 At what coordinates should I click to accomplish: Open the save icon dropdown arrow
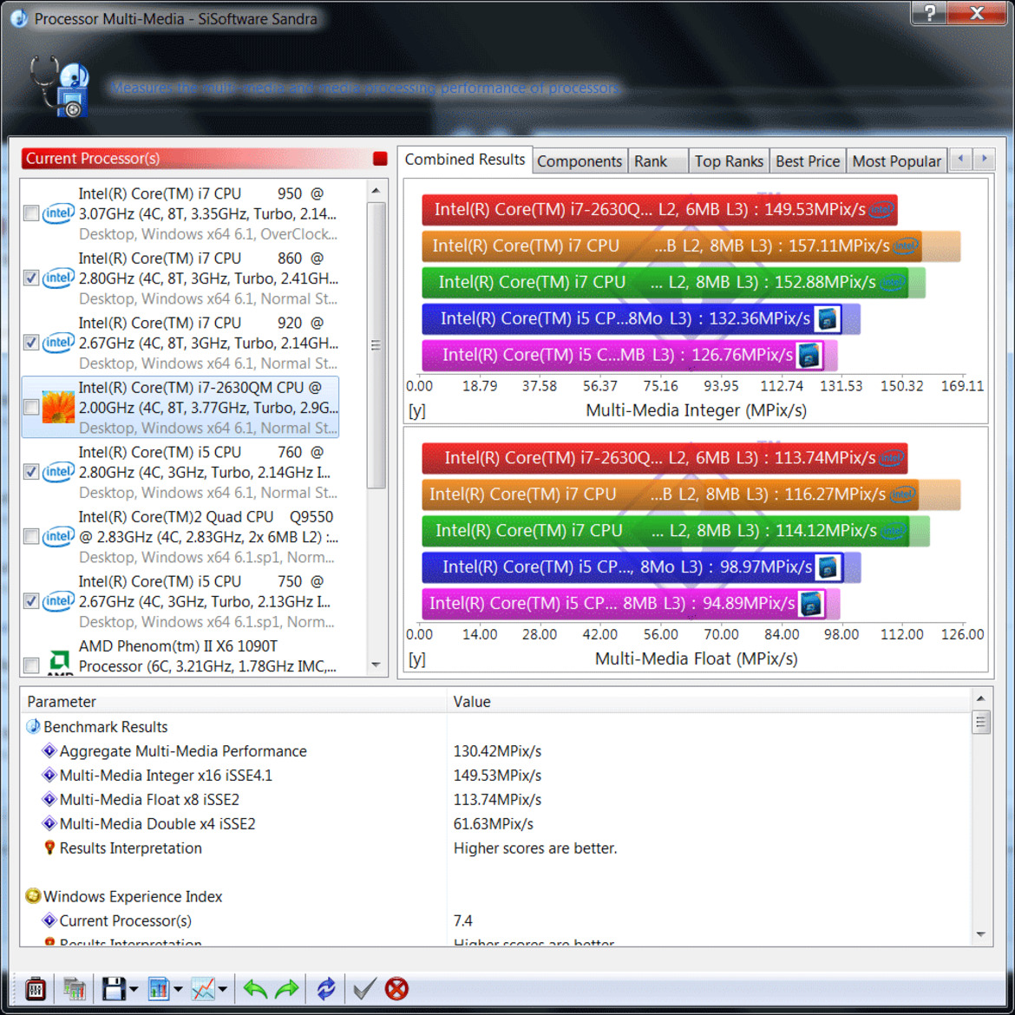(134, 989)
